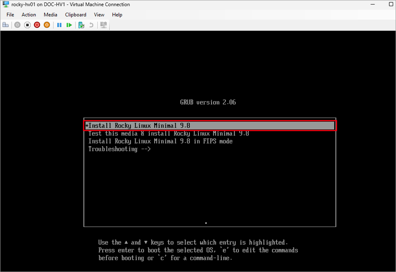Reset the VM with the green play-bar icon
The image size is (396, 272).
(69, 25)
